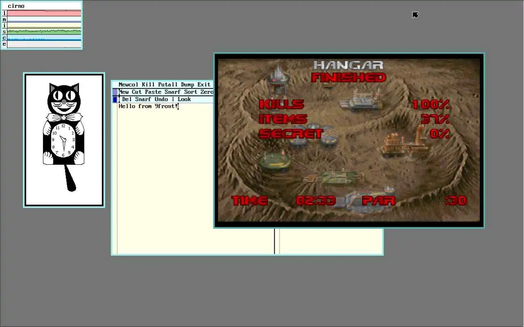Click the dark blue window layout box beside Del
Image resolution: width=524 pixels, height=327 pixels.
tap(115, 99)
